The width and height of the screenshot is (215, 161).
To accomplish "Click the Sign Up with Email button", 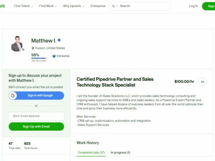I will point(36,127).
